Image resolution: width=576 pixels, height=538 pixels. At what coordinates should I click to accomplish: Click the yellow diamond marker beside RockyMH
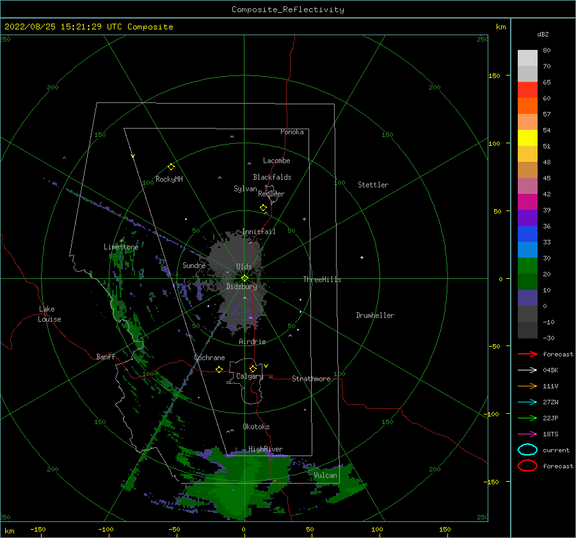tap(171, 167)
